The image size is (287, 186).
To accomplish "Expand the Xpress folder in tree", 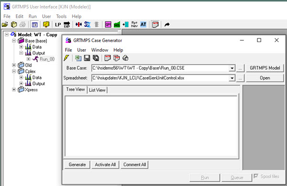I will (14, 89).
